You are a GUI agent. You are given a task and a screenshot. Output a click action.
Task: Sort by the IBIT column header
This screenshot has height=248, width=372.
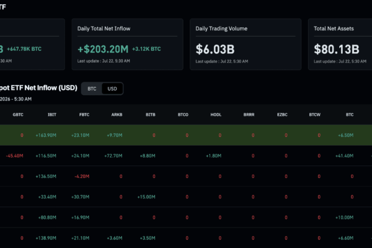coord(52,115)
